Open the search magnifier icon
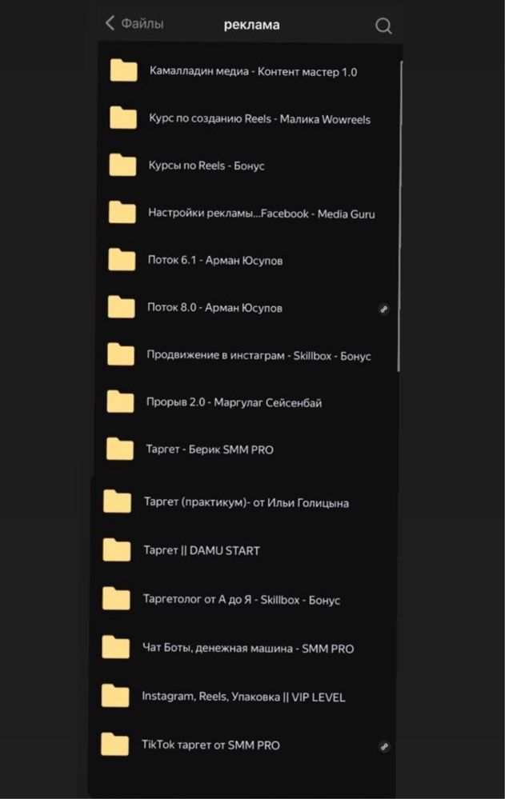This screenshot has height=799, width=505. (x=383, y=26)
